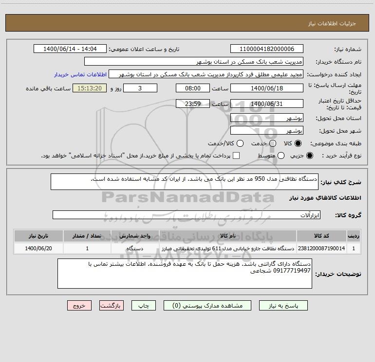Viewport: 375px width, 362px height.
Task: Click the buyer organization name field
Action: click(x=194, y=61)
